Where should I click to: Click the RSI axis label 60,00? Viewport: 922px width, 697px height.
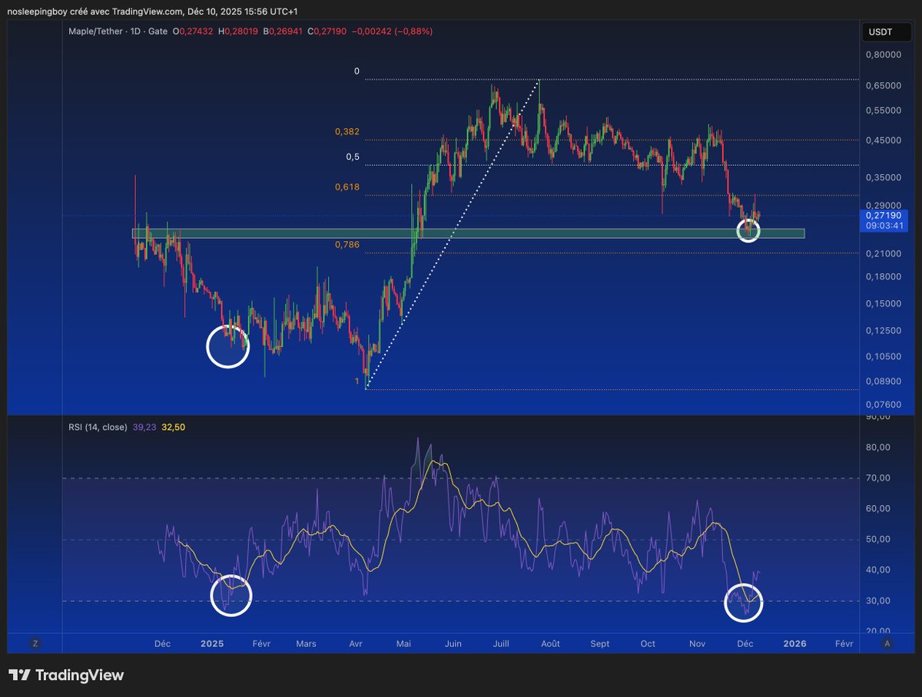point(878,509)
